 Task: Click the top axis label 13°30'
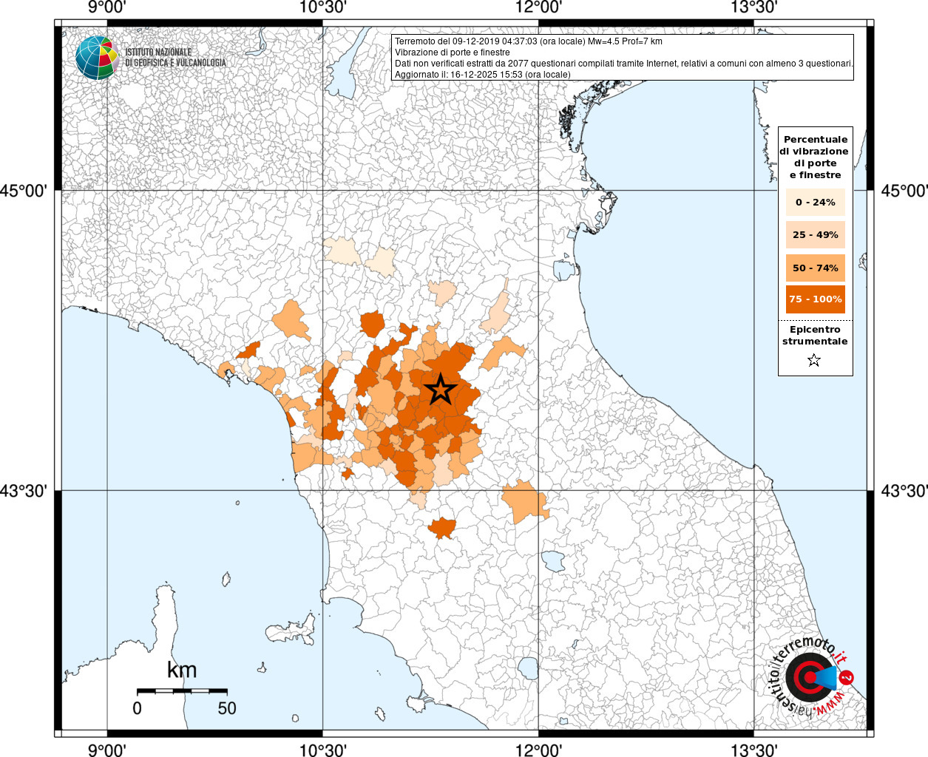tap(754, 7)
